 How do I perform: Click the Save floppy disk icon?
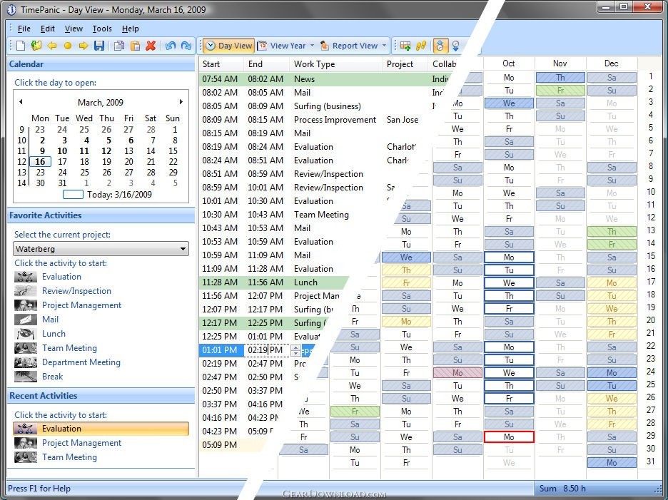[x=98, y=46]
